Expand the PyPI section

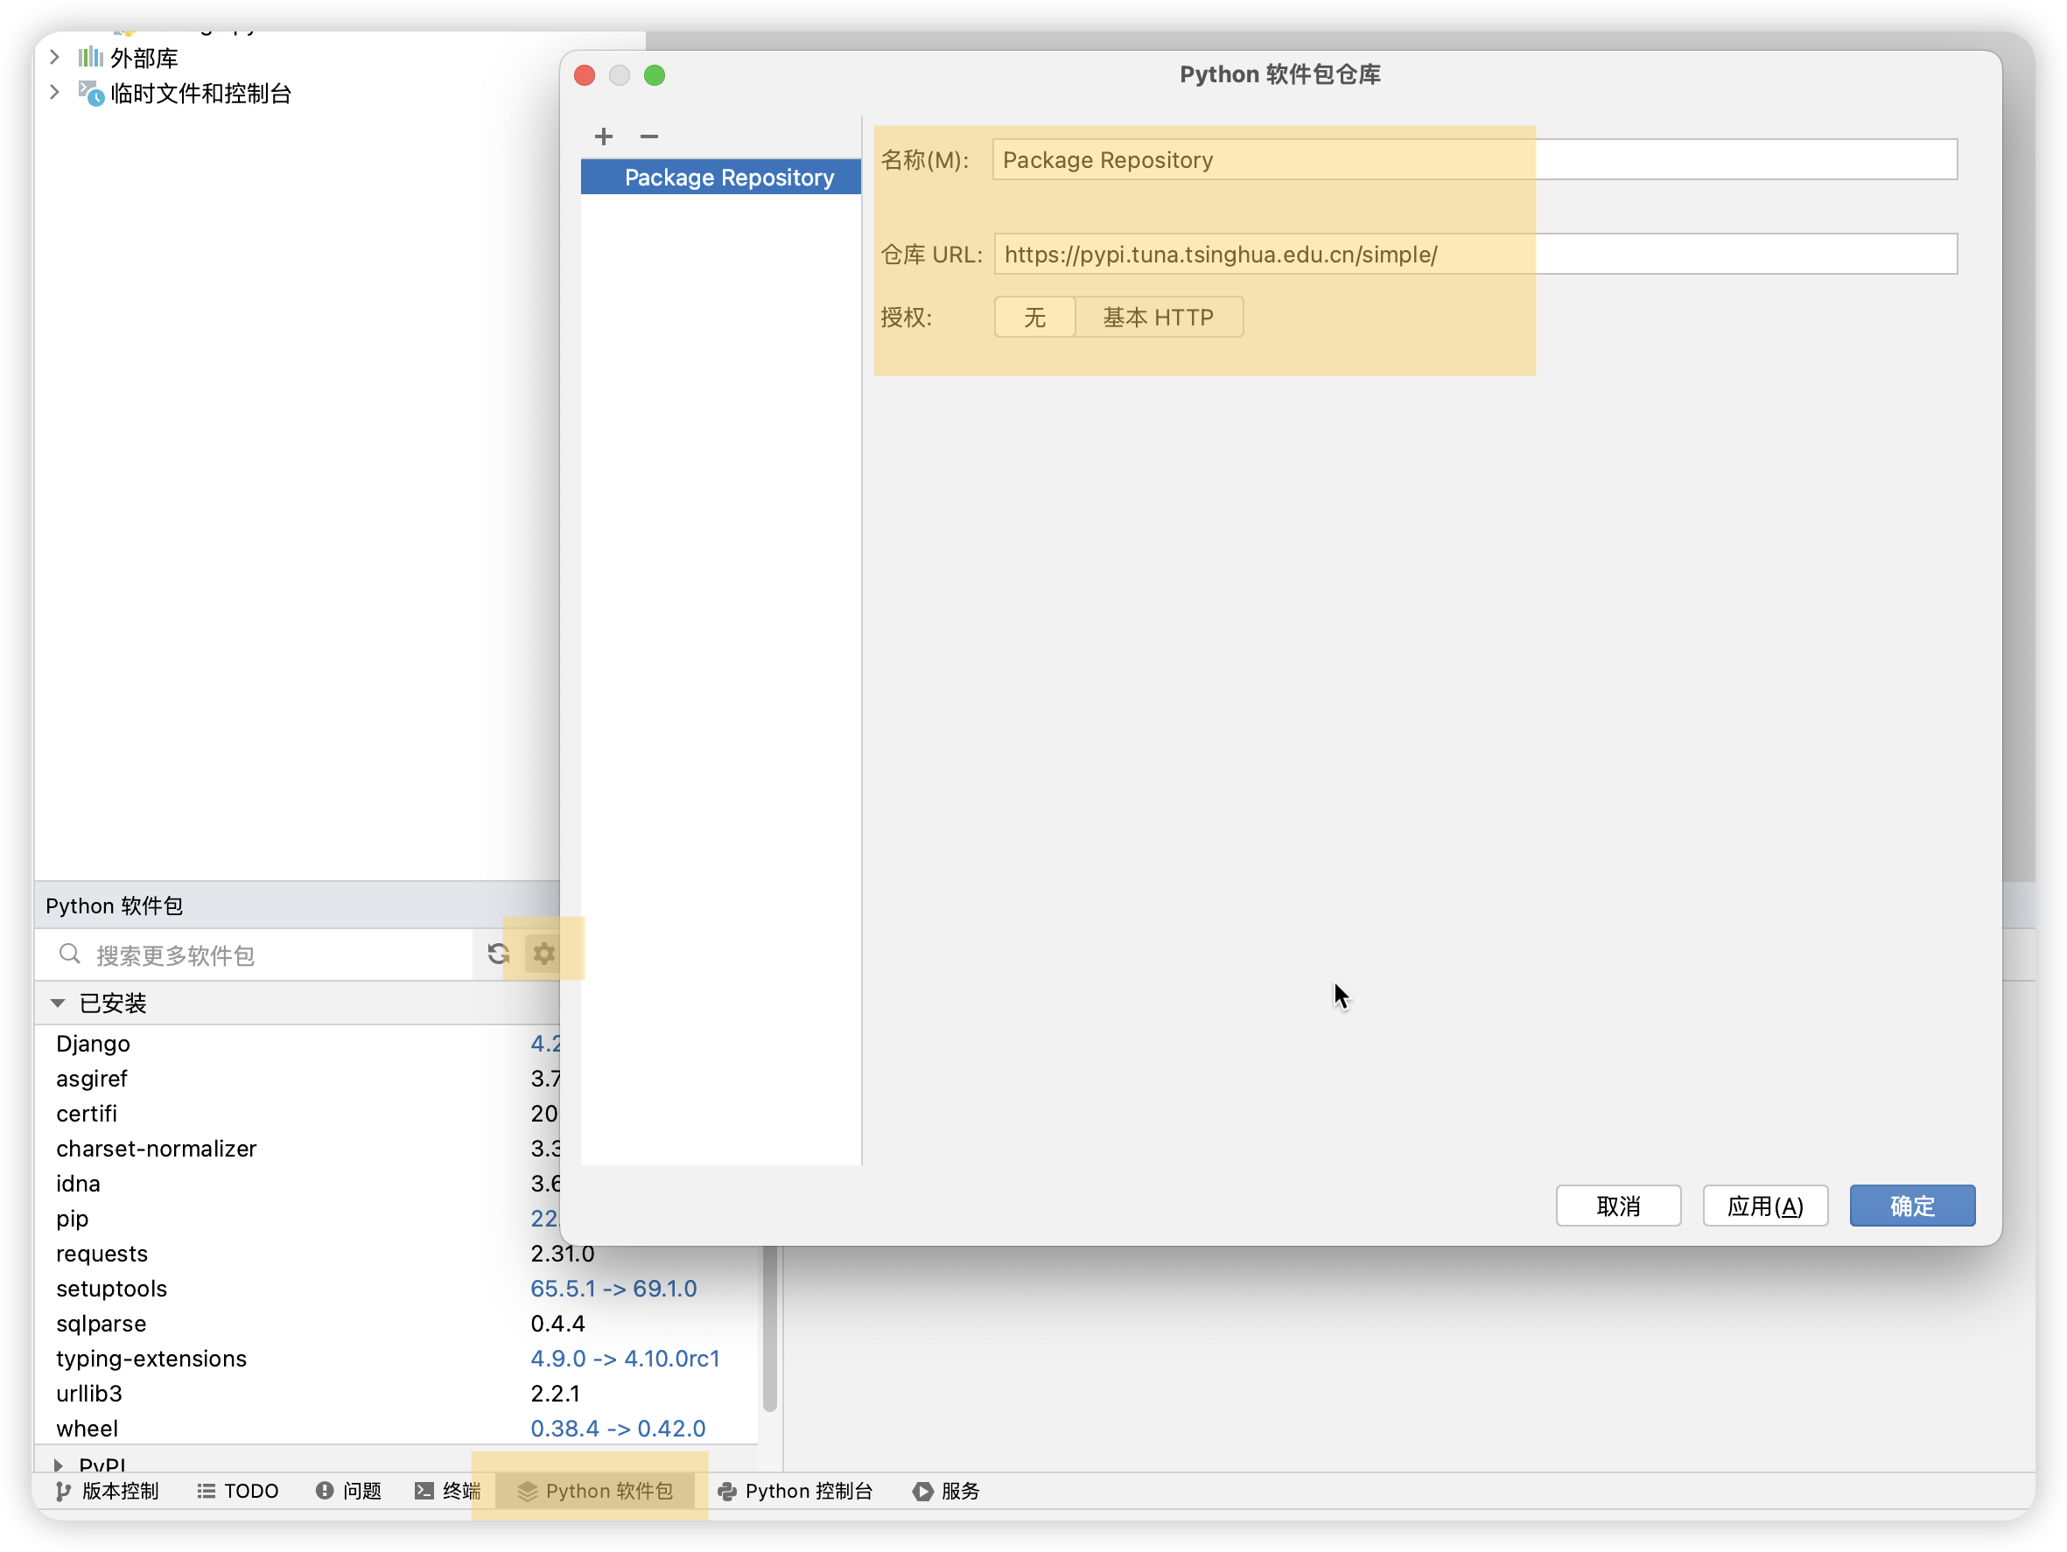pyautogui.click(x=58, y=1465)
